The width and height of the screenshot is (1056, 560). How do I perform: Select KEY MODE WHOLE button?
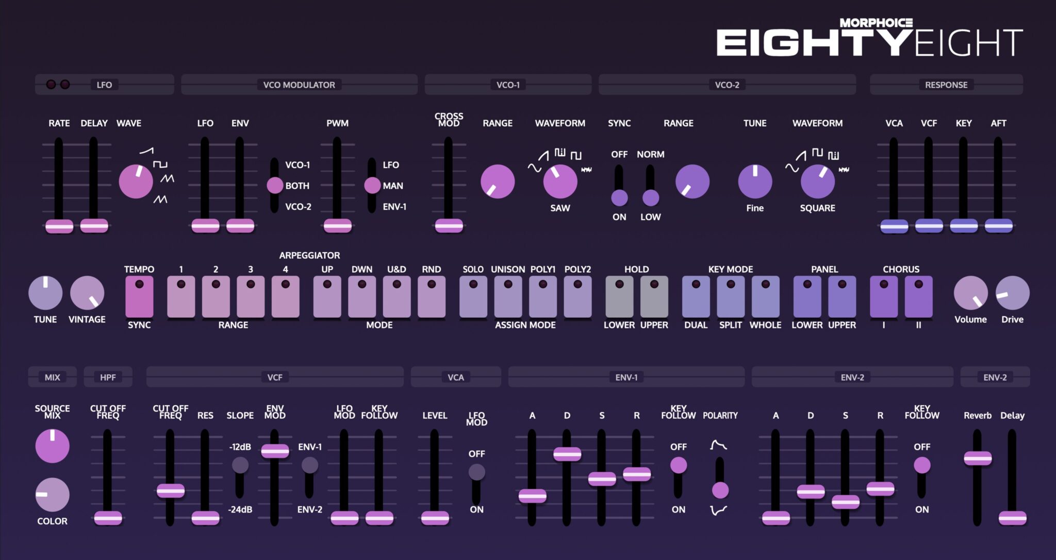pos(766,297)
